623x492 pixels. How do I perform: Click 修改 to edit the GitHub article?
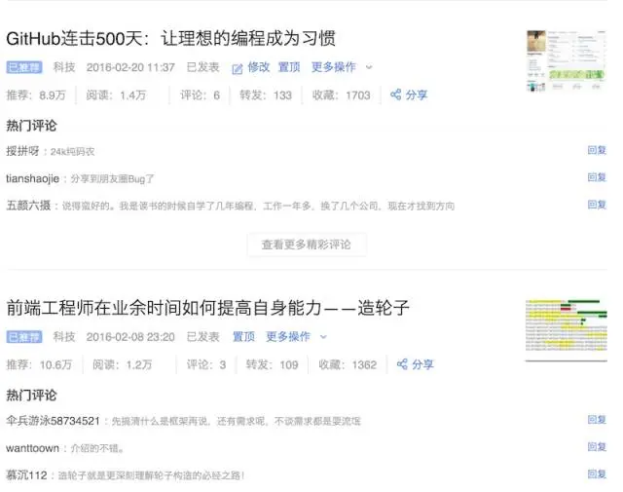(259, 67)
